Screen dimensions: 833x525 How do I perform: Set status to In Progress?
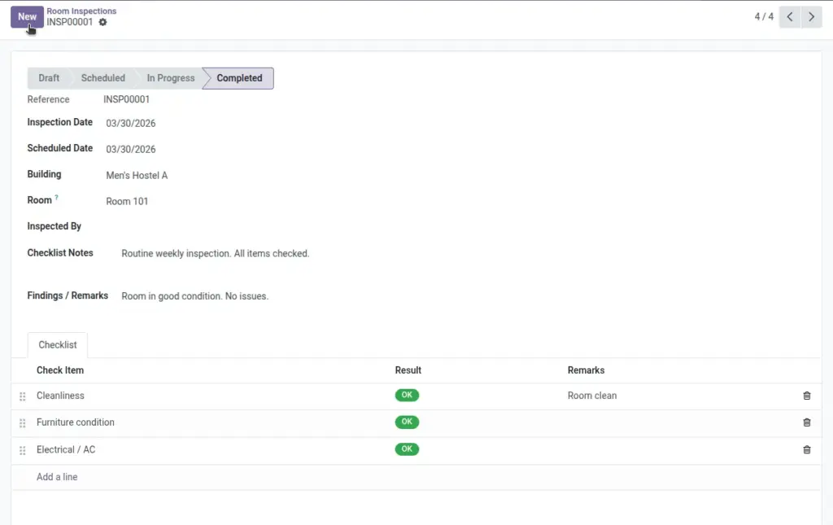(171, 78)
